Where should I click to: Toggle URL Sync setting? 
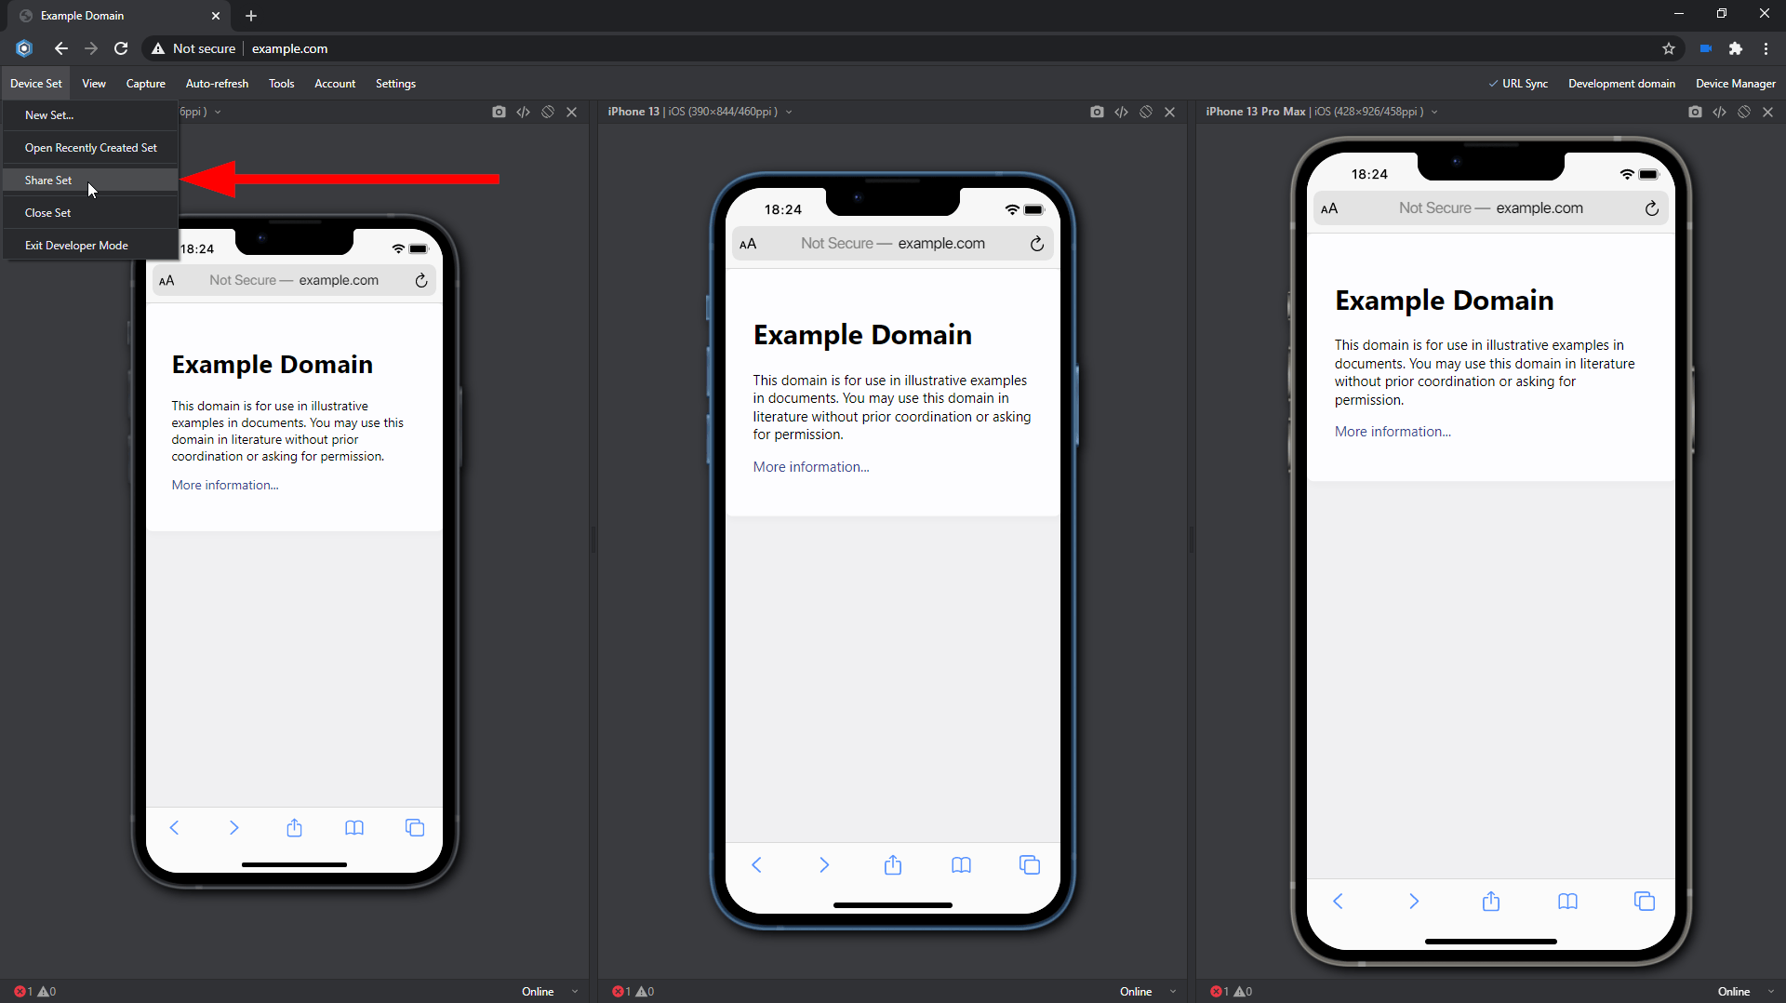(1519, 83)
